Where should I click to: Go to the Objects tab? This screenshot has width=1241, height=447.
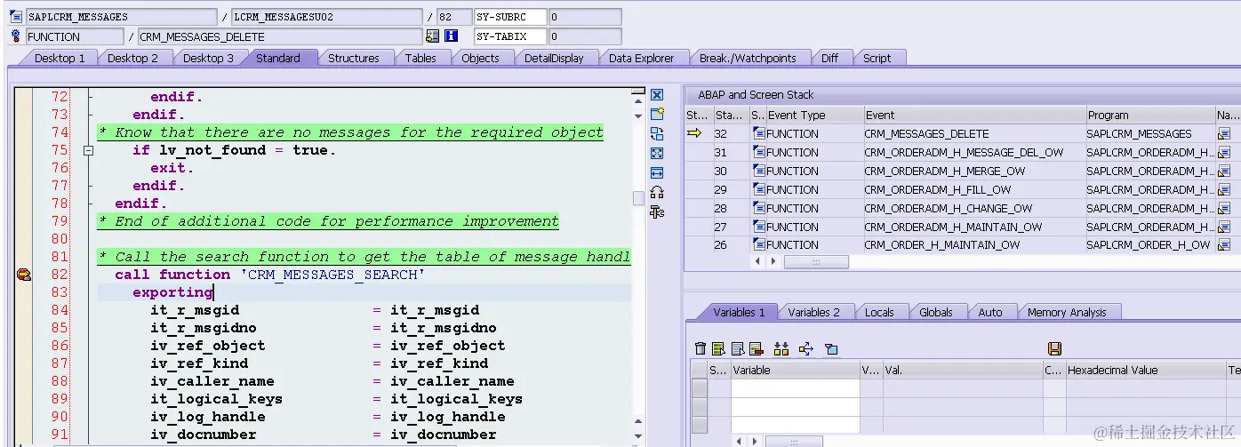pyautogui.click(x=480, y=58)
